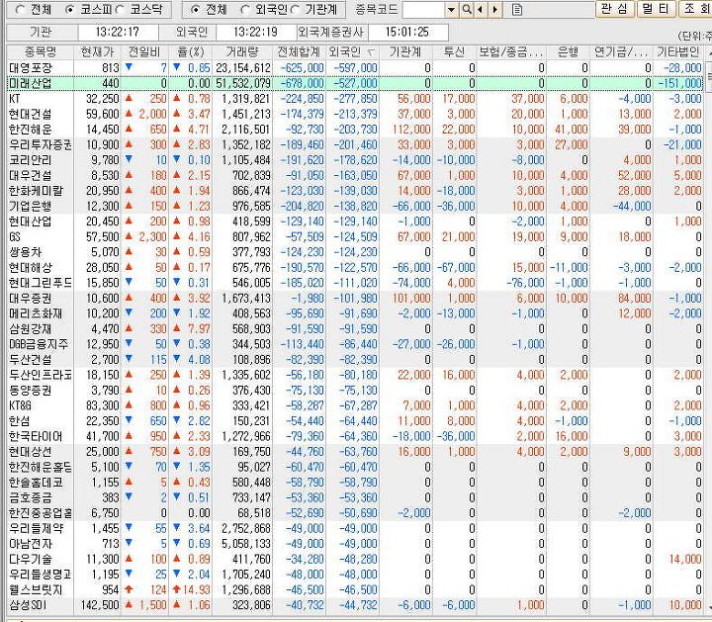Sort by the 은행 column header
Viewport: 712px width, 622px height.
pos(568,51)
